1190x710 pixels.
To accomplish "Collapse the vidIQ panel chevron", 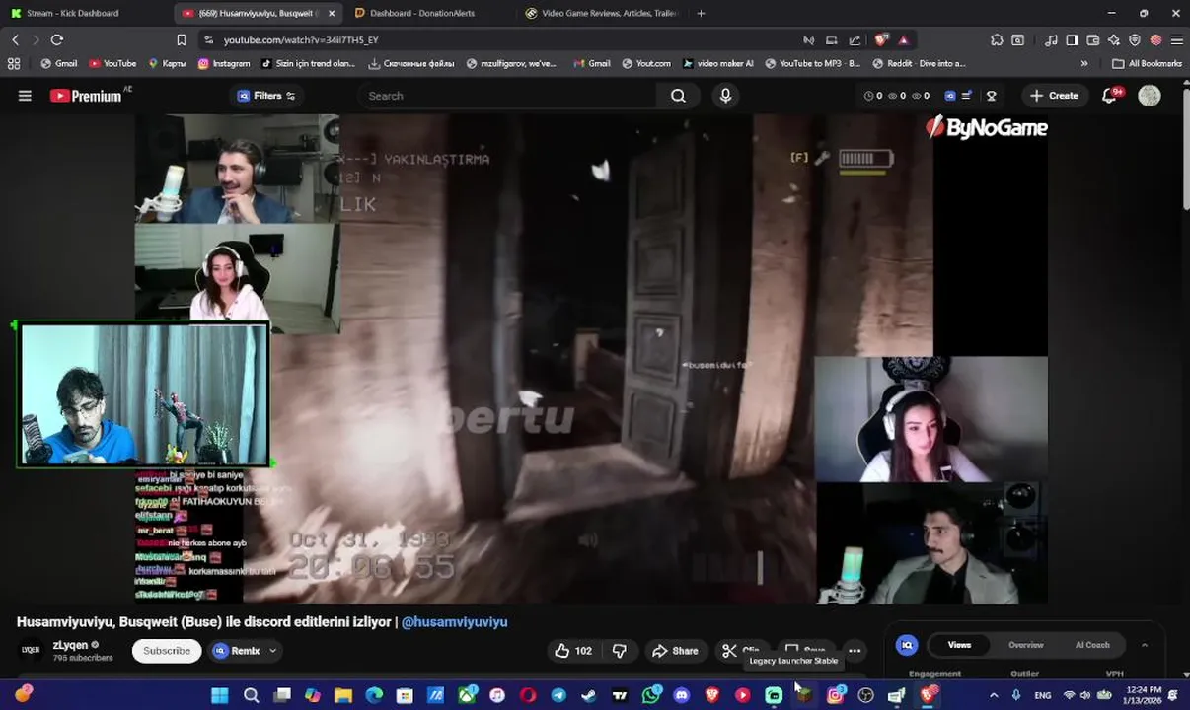I will pos(1144,645).
